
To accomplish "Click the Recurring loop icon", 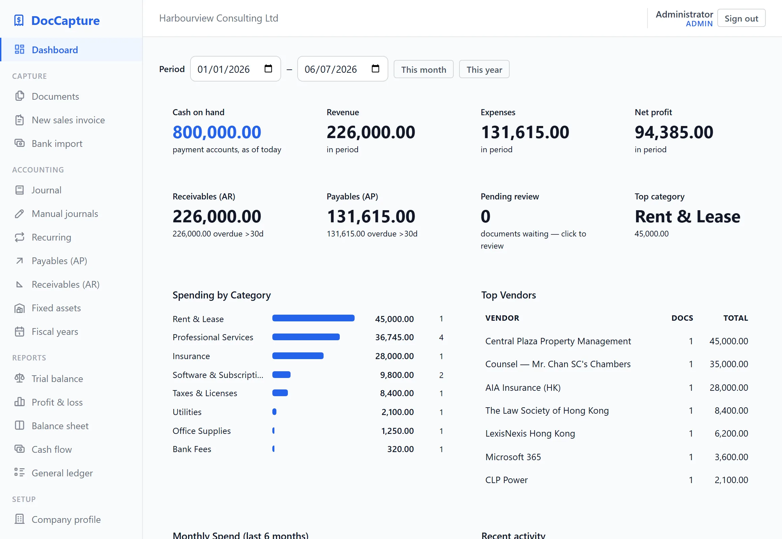I will (x=20, y=237).
